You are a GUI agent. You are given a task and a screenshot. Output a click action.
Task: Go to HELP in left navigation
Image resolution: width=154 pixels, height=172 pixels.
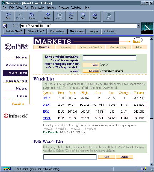coord(22,96)
